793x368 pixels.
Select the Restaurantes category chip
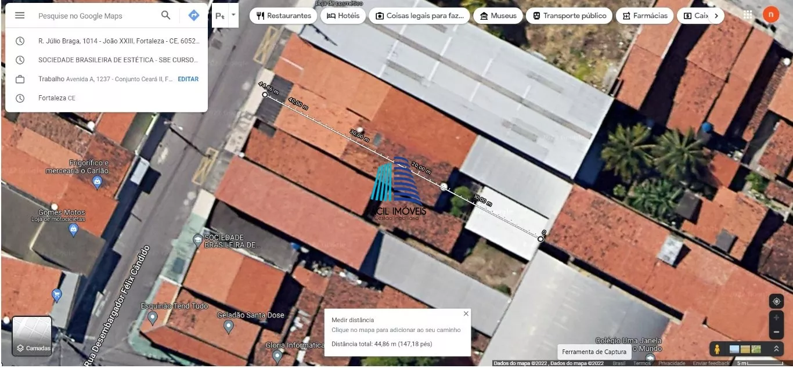click(x=283, y=16)
